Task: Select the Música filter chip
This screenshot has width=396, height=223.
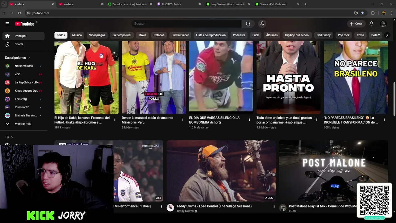Action: pos(77,35)
